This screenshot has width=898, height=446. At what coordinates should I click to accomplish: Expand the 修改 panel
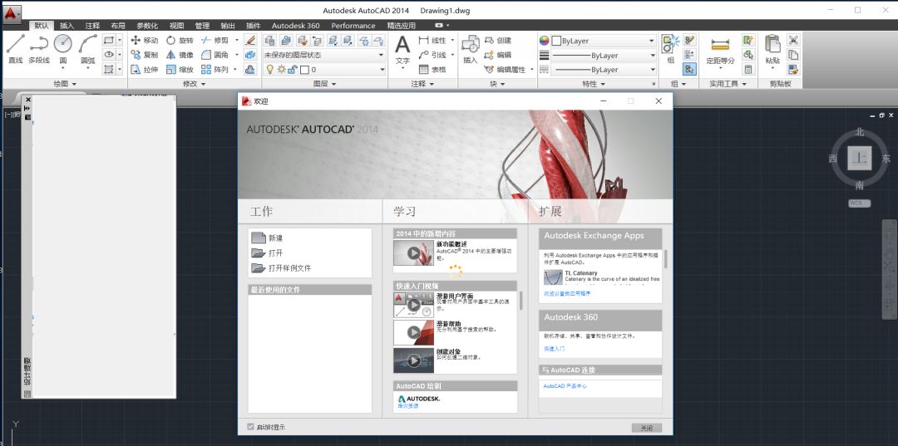point(194,84)
